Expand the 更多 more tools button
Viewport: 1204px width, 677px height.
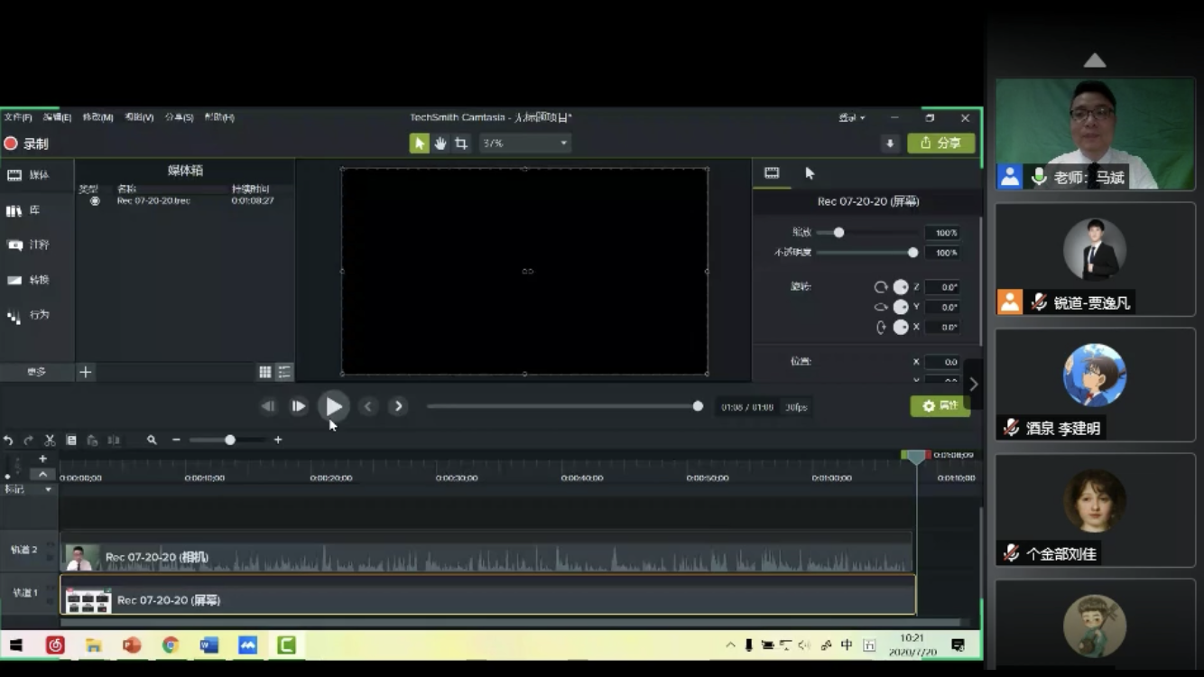pos(36,372)
